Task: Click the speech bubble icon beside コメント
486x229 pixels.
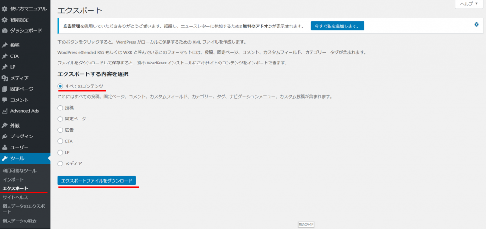Action: 5,100
